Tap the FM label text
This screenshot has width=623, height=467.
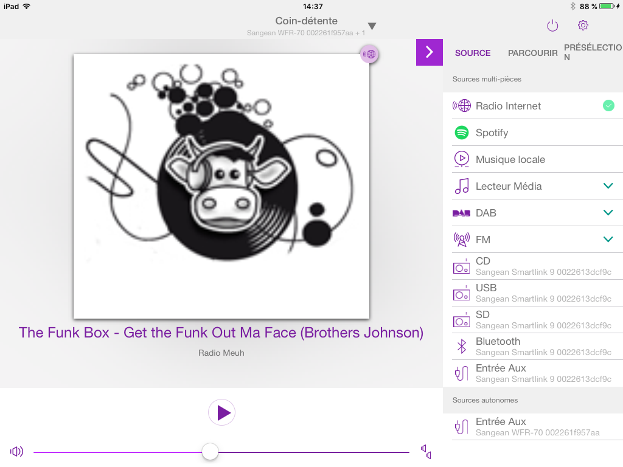pyautogui.click(x=482, y=240)
